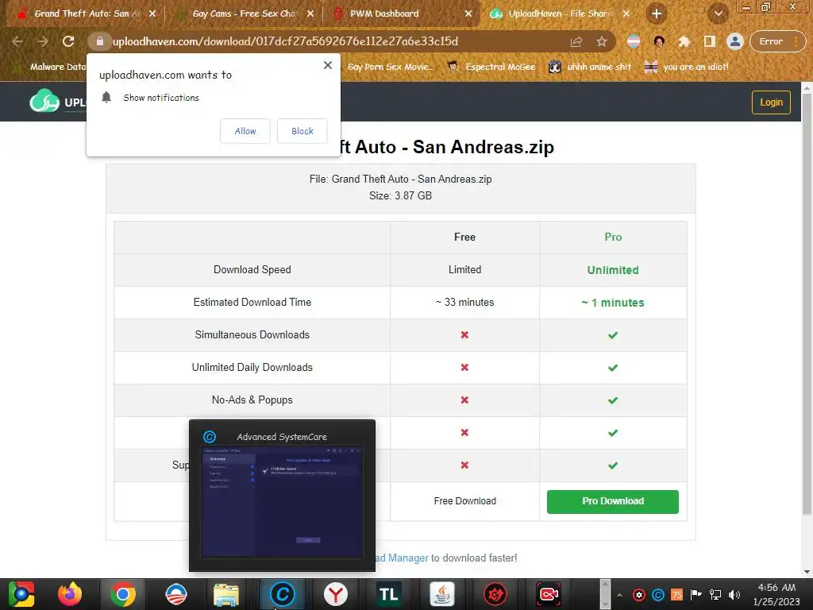Click the green check in No-Ads & Popups row

coord(613,400)
